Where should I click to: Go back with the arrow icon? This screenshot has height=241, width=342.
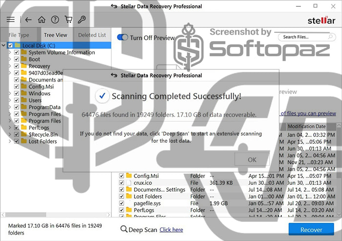28,20
